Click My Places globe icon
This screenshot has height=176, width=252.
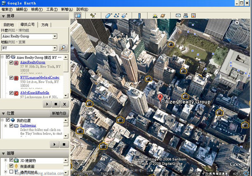click(13, 120)
